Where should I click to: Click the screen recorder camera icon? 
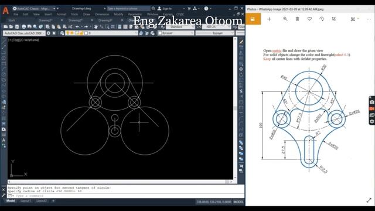(371, 102)
